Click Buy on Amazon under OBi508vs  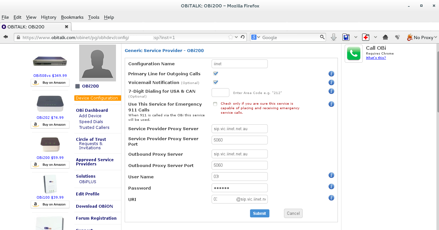pos(50,83)
